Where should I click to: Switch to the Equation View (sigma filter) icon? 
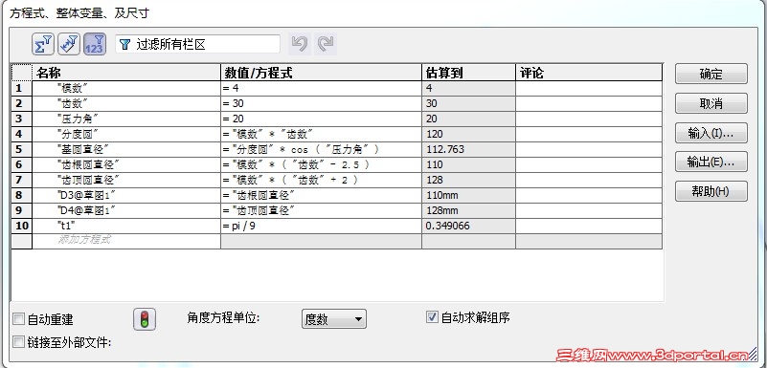tap(43, 44)
